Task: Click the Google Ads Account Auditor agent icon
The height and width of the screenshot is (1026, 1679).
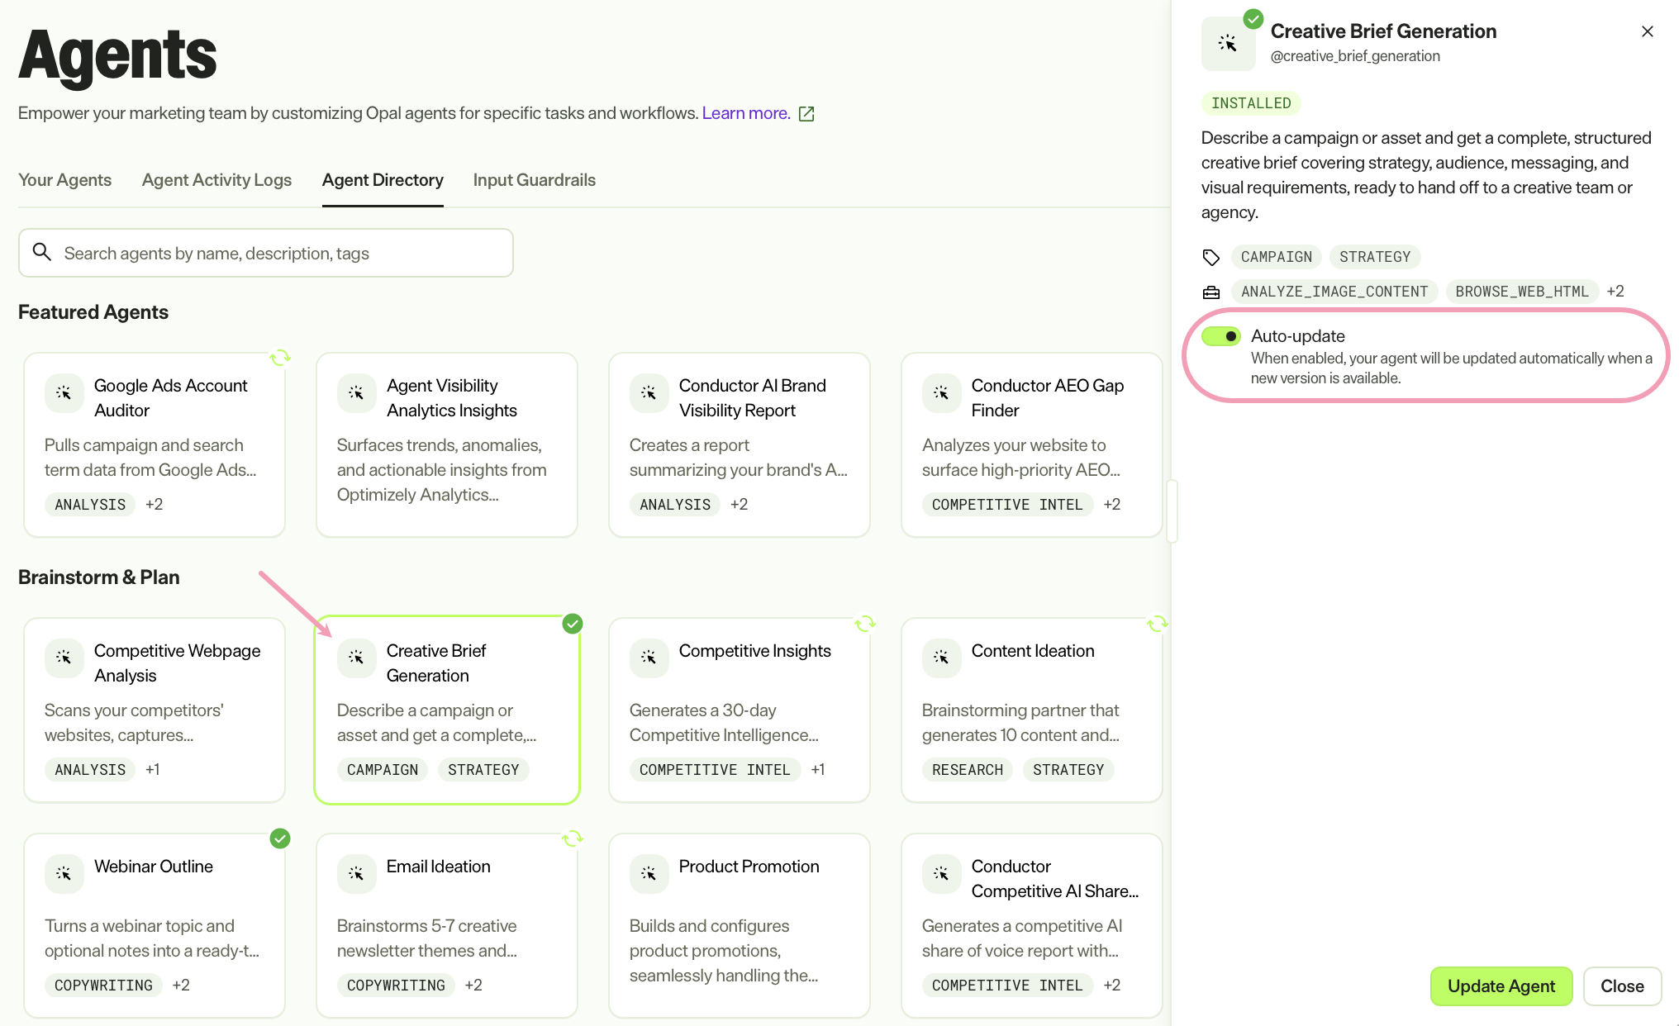Action: [x=64, y=393]
